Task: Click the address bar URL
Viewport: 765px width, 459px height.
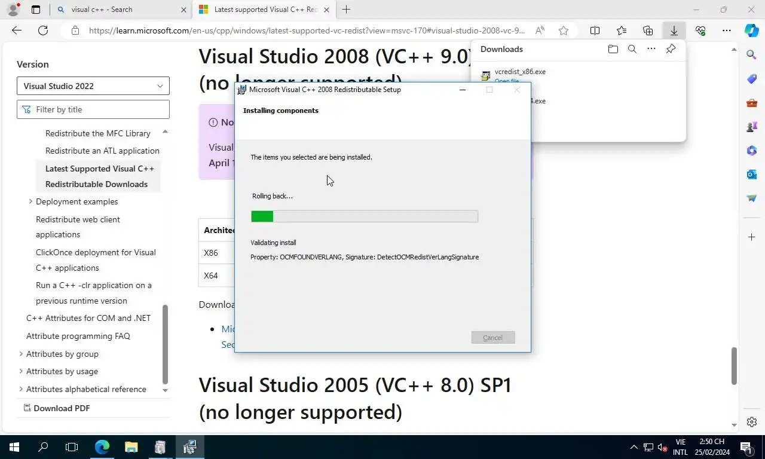Action: point(307,30)
